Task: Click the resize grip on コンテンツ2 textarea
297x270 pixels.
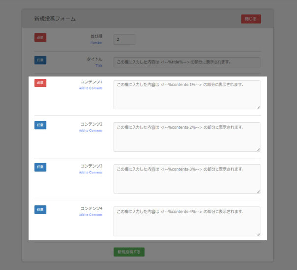Action: 258,149
